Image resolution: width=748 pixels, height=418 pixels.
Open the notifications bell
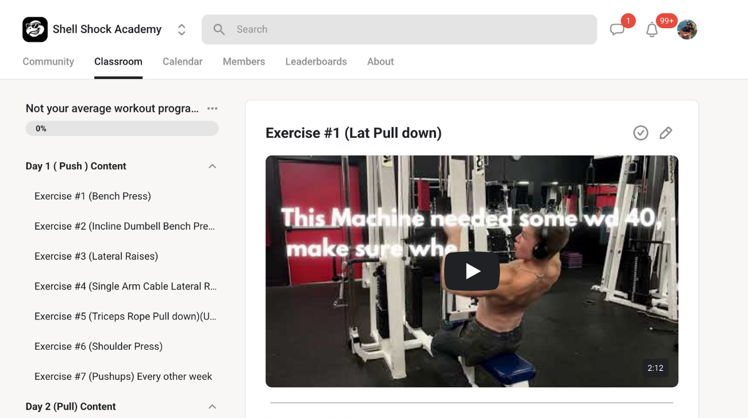[651, 30]
